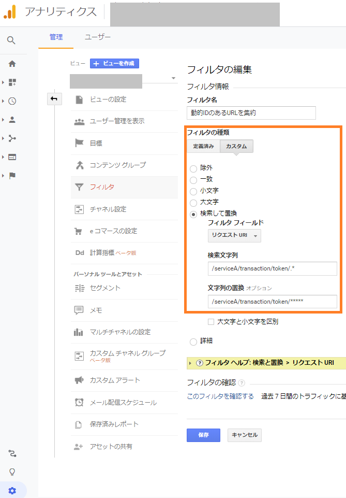
Task: Select the 大文字 radio button
Action: pos(193,202)
